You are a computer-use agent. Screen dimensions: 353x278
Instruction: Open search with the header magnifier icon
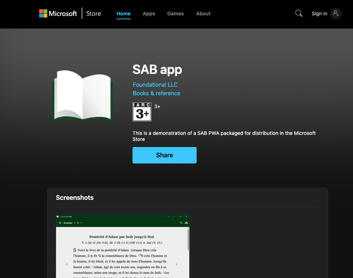tap(299, 14)
